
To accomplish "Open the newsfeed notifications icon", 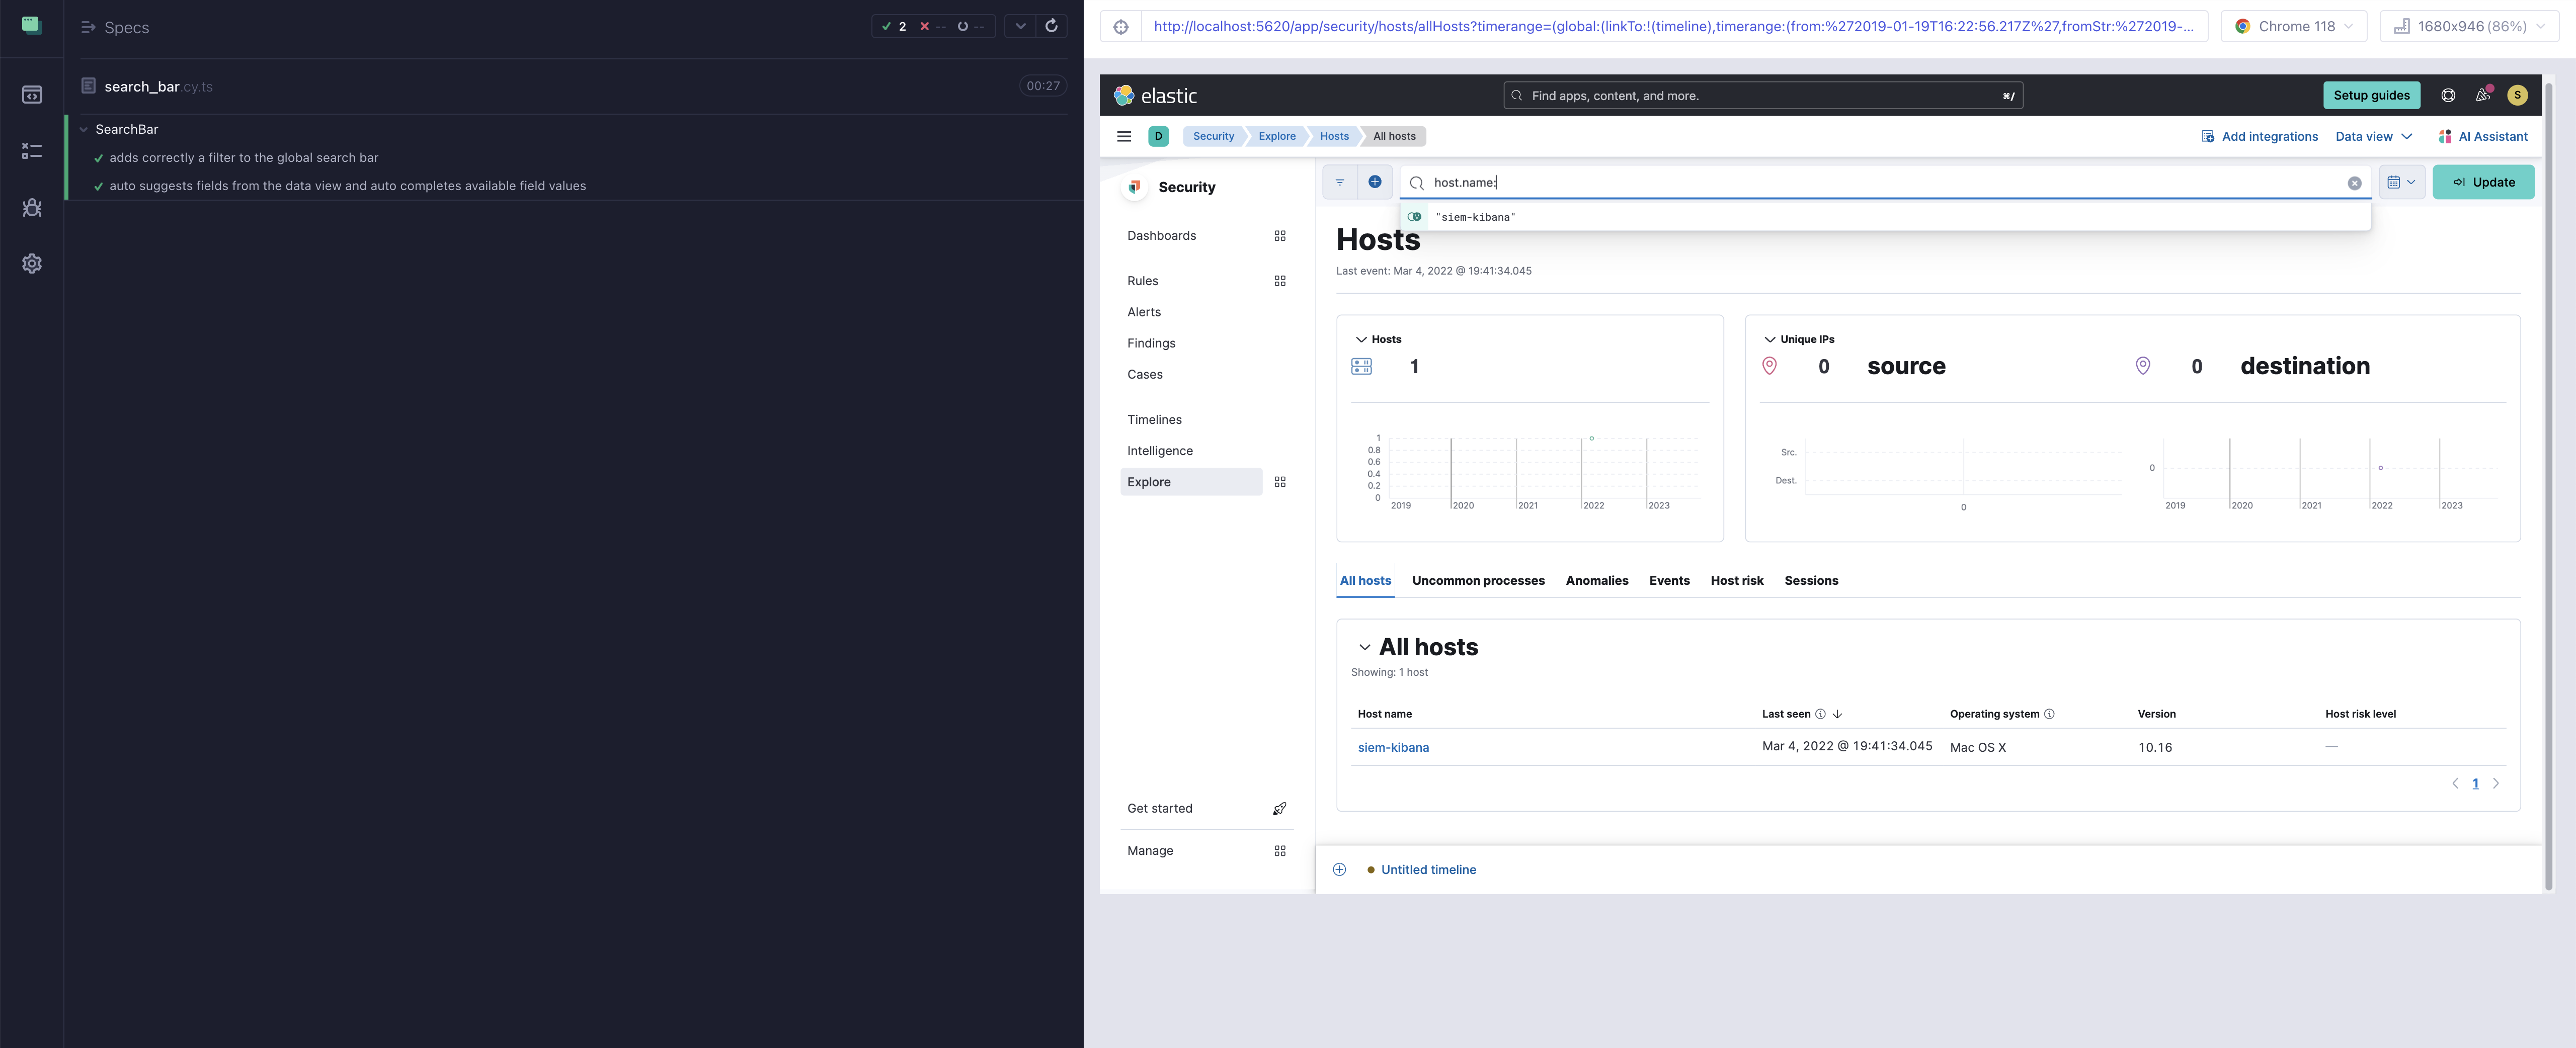I will click(x=2483, y=95).
